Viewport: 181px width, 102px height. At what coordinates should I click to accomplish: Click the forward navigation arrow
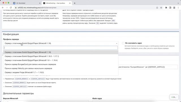click(7, 8)
